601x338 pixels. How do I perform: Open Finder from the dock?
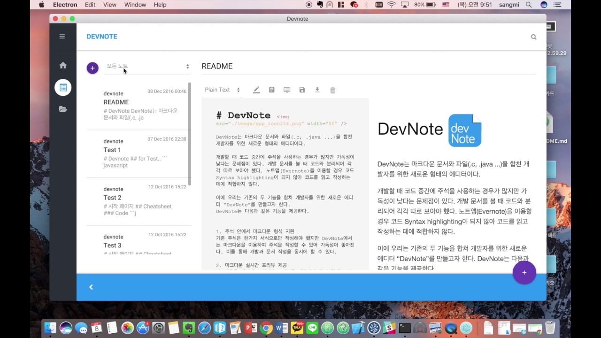pyautogui.click(x=50, y=328)
